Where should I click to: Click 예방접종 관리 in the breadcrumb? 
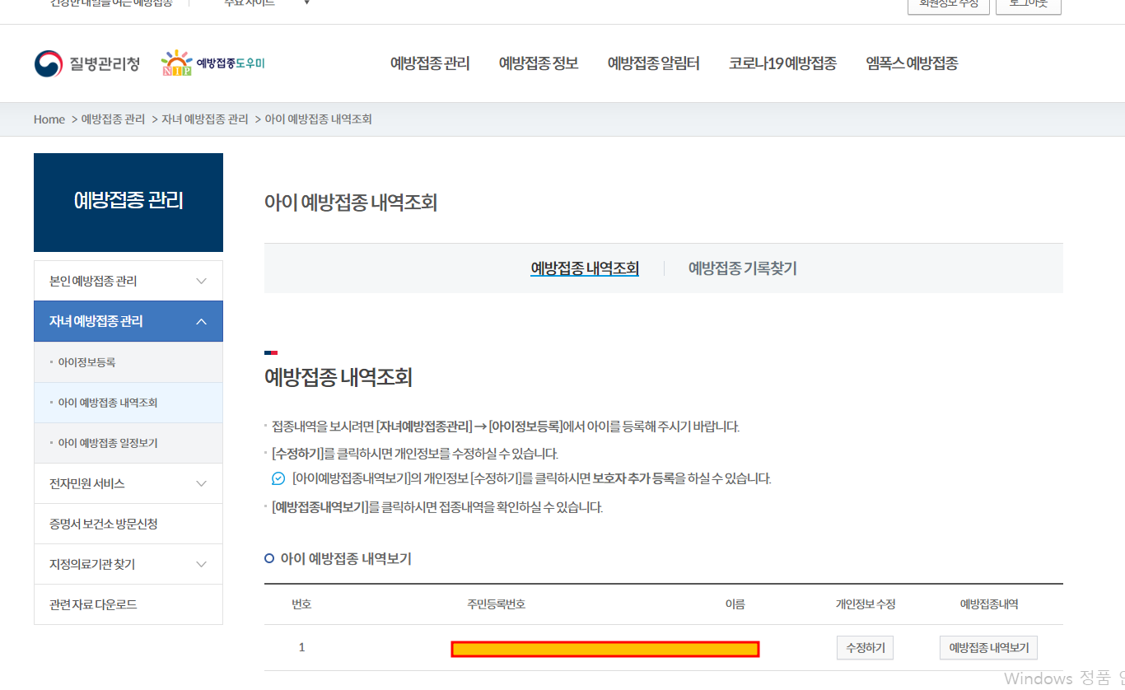pos(113,119)
